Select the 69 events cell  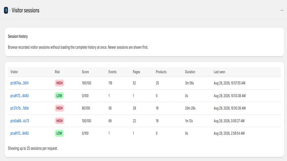110,121
